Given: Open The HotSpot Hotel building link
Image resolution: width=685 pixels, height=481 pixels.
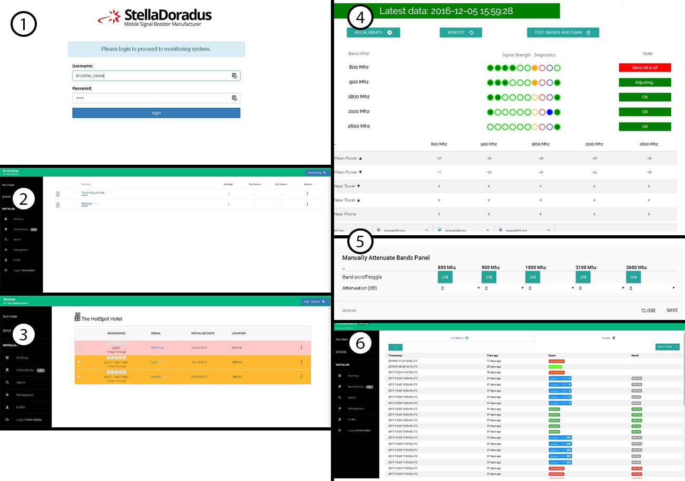Looking at the screenshot, I should 93,193.
